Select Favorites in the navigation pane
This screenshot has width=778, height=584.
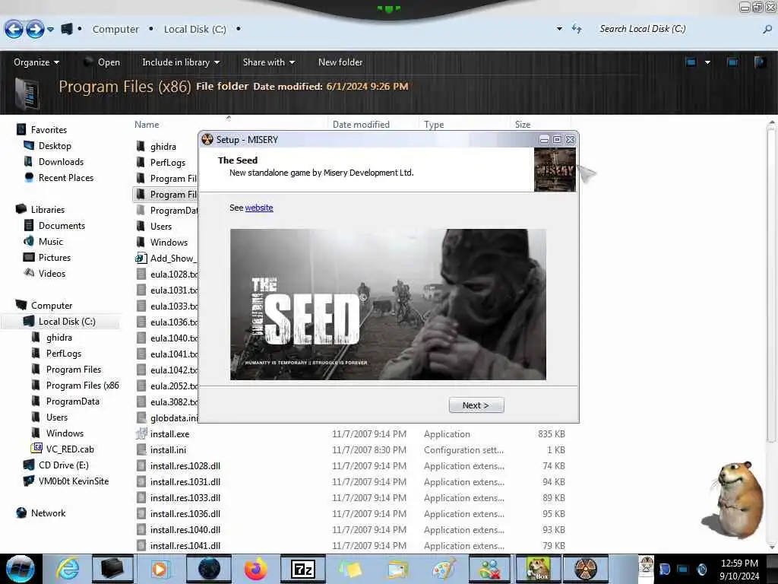coord(49,129)
